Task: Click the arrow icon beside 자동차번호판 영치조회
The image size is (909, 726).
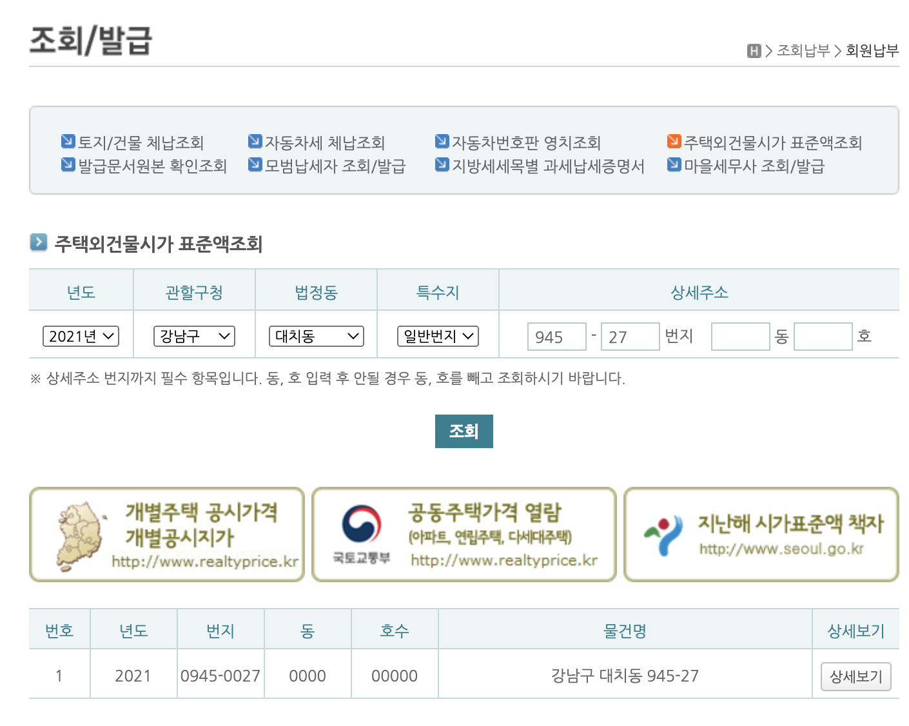Action: click(442, 140)
